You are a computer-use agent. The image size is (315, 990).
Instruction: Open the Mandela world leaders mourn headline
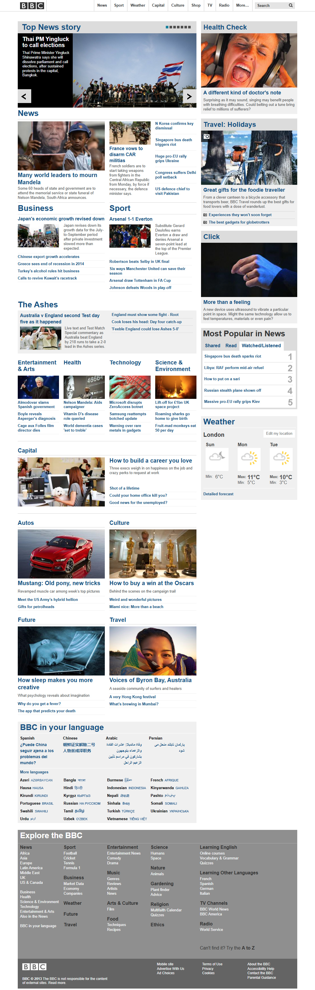click(x=58, y=178)
